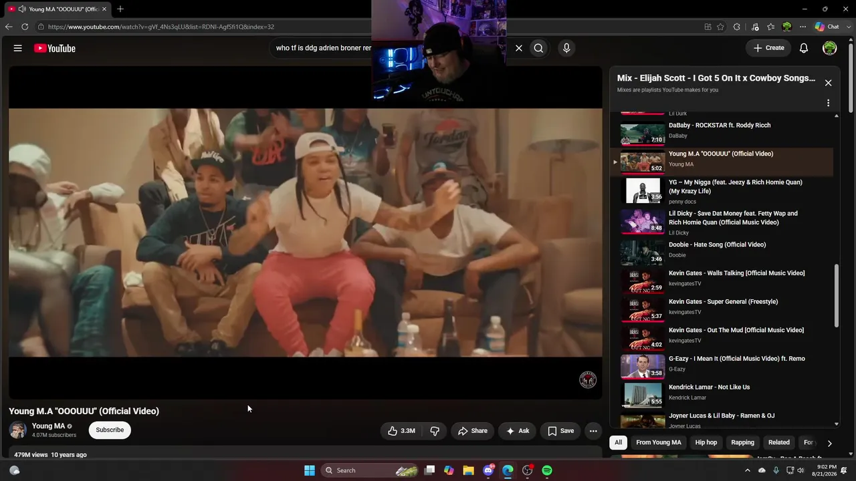Open a new browser tab
The height and width of the screenshot is (481, 856).
coord(120,9)
